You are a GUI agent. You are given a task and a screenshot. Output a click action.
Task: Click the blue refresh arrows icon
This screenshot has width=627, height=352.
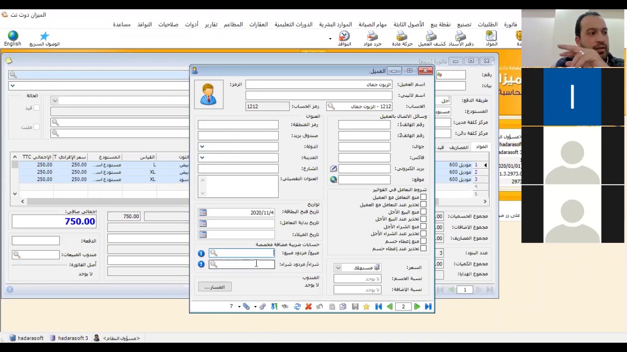(x=297, y=307)
